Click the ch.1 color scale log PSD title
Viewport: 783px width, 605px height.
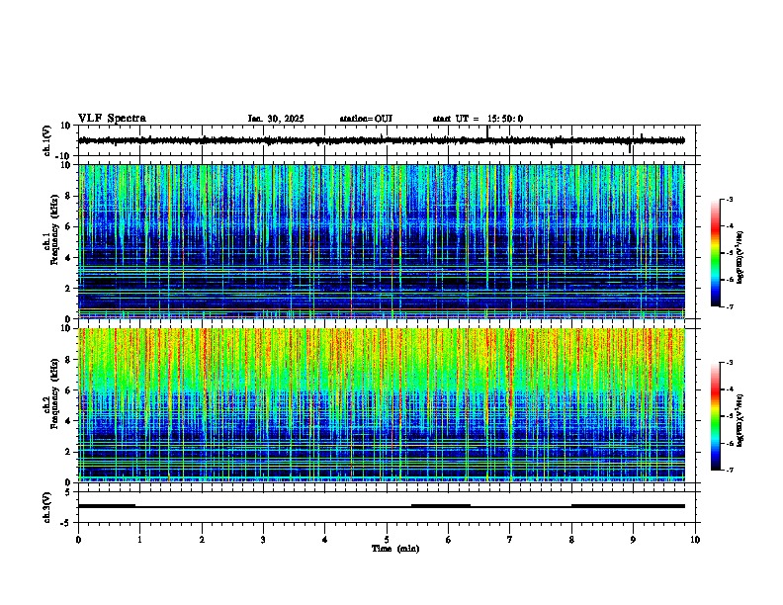click(x=740, y=258)
